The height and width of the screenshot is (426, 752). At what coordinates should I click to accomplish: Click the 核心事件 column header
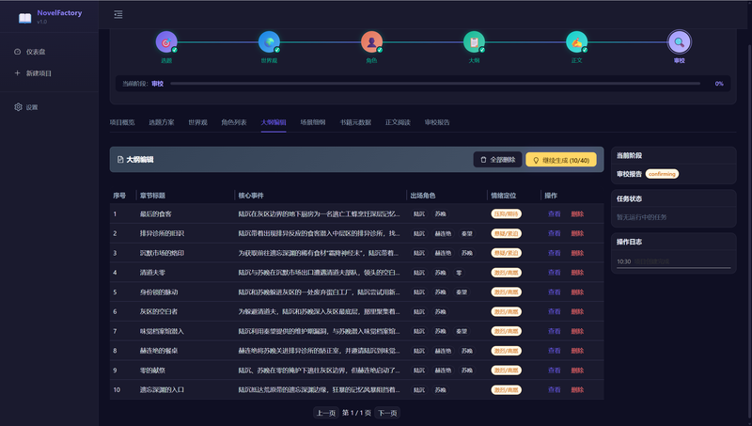(251, 196)
